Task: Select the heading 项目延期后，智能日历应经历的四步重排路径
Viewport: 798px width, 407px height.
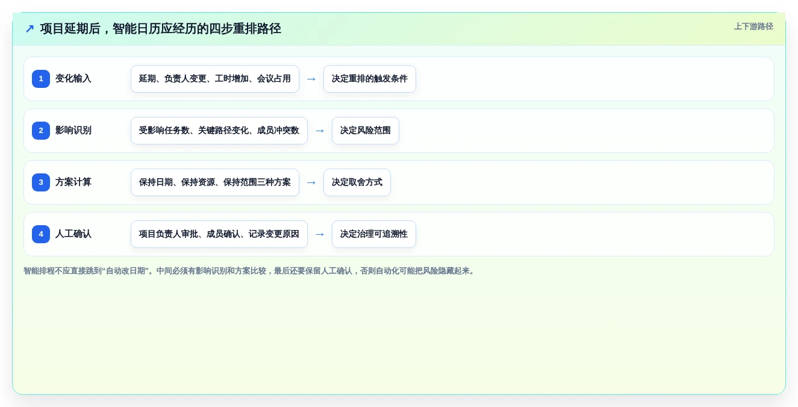Action: [161, 29]
